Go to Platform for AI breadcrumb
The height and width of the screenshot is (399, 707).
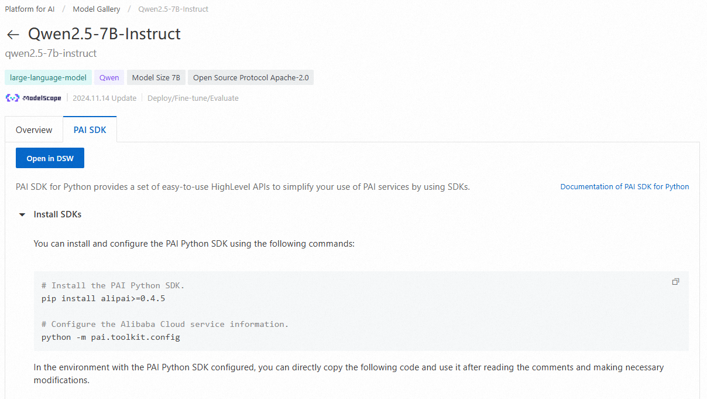pyautogui.click(x=30, y=9)
